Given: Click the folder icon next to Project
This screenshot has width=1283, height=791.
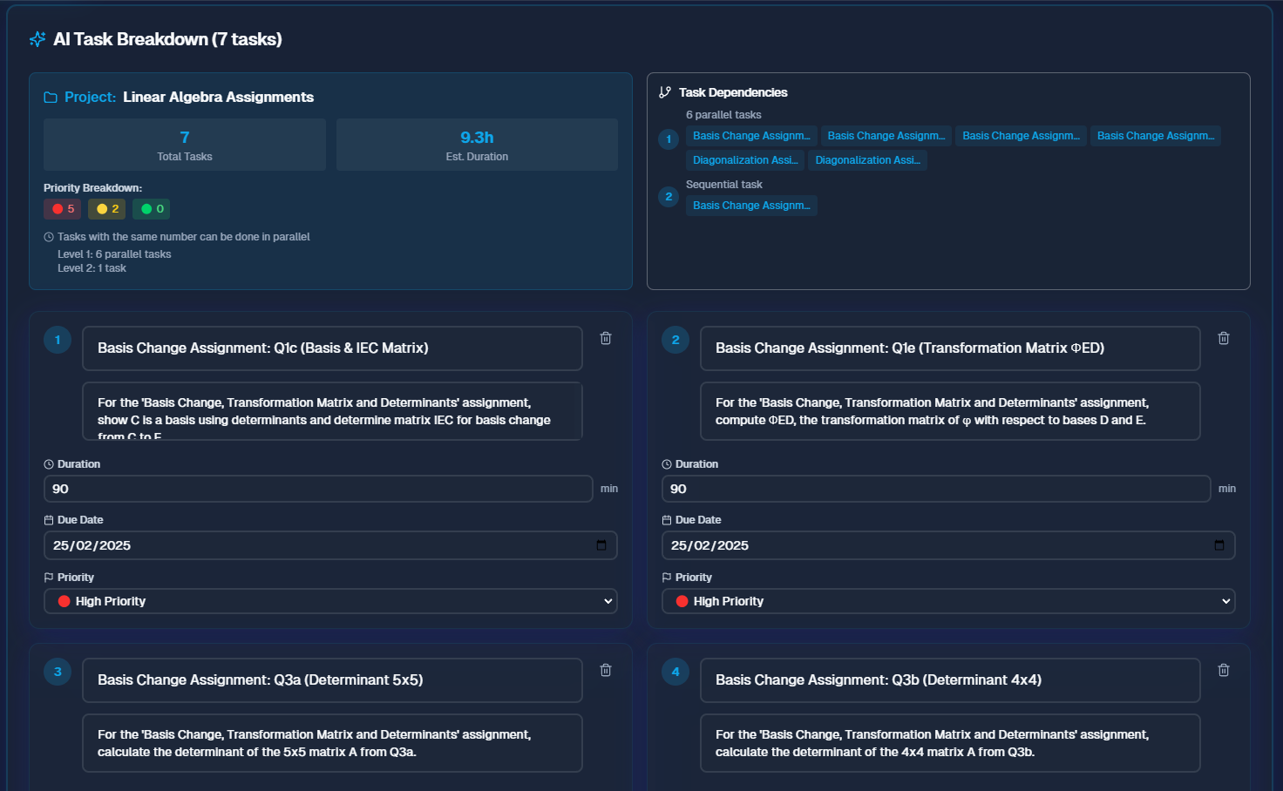Looking at the screenshot, I should click(x=51, y=98).
